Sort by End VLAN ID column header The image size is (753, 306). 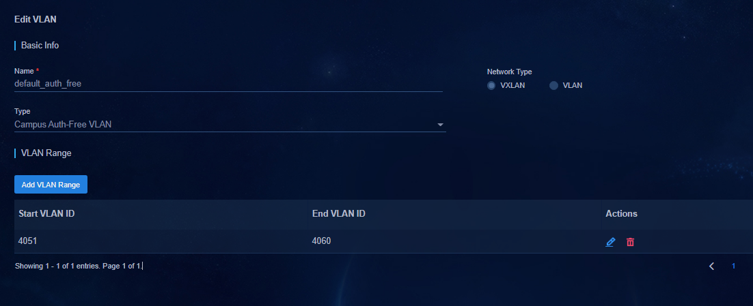(x=338, y=213)
